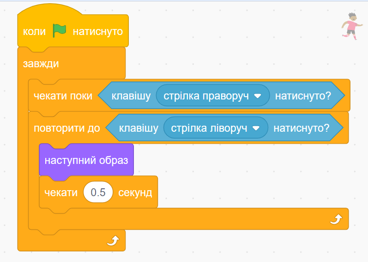Screen dimensions: 368x262
Task: Select the 'наступний образ' purple block
Action: 86,160
